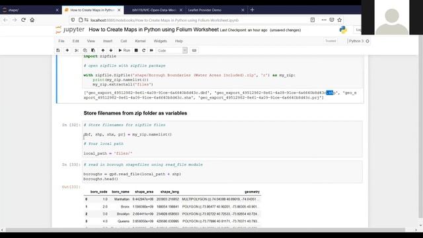Click the Python logo icon
This screenshot has height=238, width=423.
point(343,30)
